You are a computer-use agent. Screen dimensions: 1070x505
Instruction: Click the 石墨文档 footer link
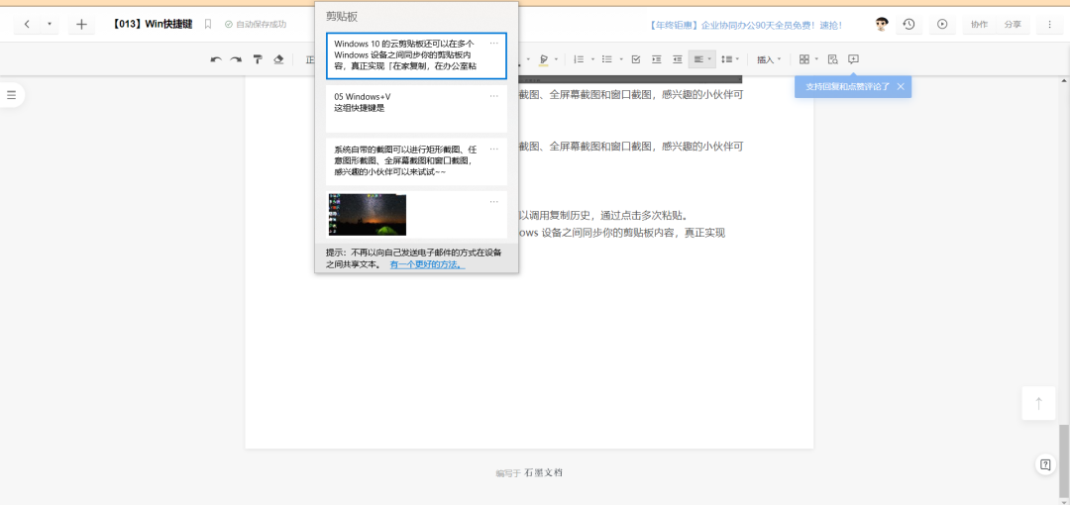coord(544,473)
